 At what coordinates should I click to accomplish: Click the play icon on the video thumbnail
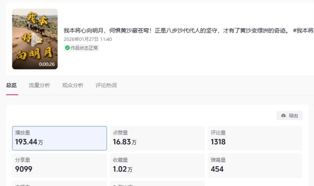[x=35, y=39]
